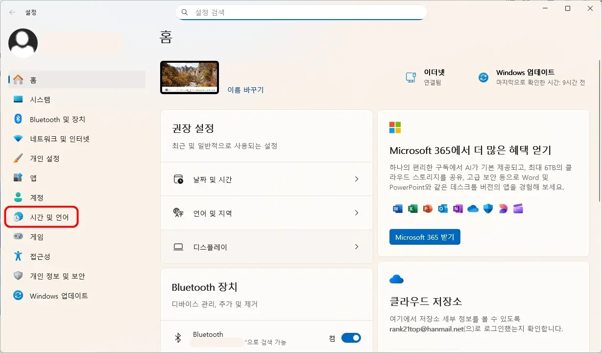The height and width of the screenshot is (353, 602).
Task: Click the OneDrive cloud icon
Action: [x=473, y=209]
